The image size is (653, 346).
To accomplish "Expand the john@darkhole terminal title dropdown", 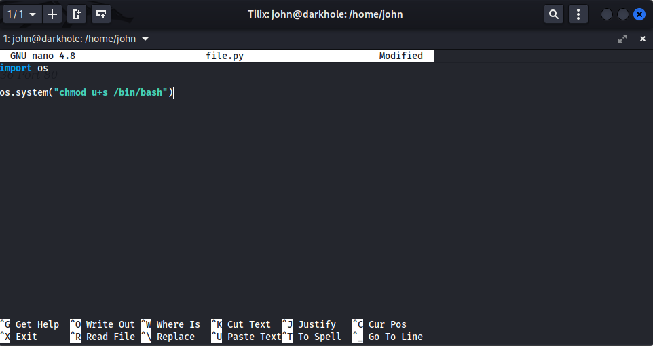I will coord(145,39).
